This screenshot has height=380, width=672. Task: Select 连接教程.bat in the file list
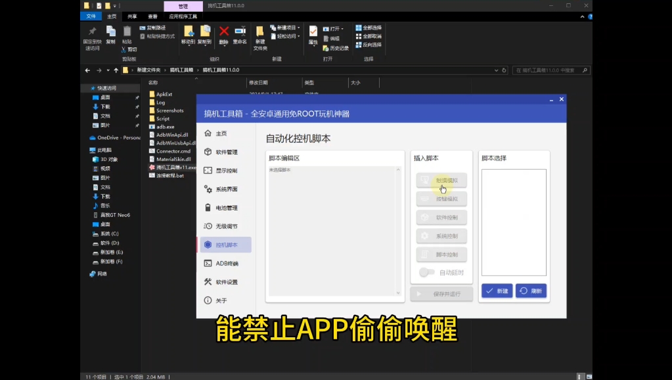coord(169,176)
